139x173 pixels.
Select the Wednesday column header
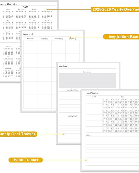click(x=58, y=39)
